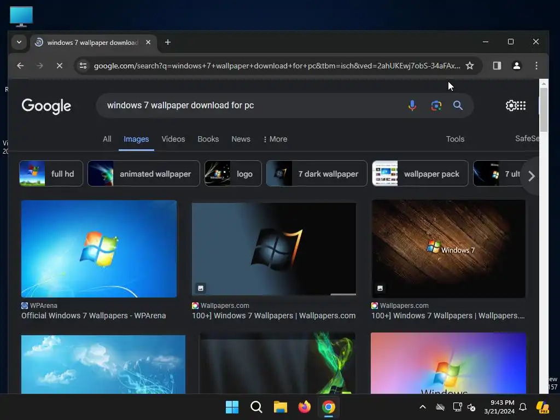Open the cloud sync tray icon
This screenshot has width=560, height=420.
440,407
